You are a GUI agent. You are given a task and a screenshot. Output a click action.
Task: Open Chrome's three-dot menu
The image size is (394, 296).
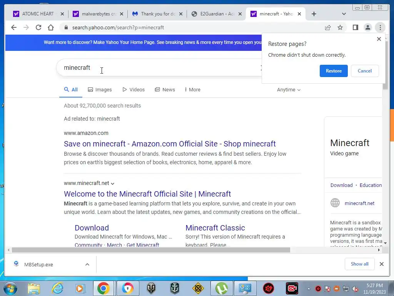click(380, 27)
